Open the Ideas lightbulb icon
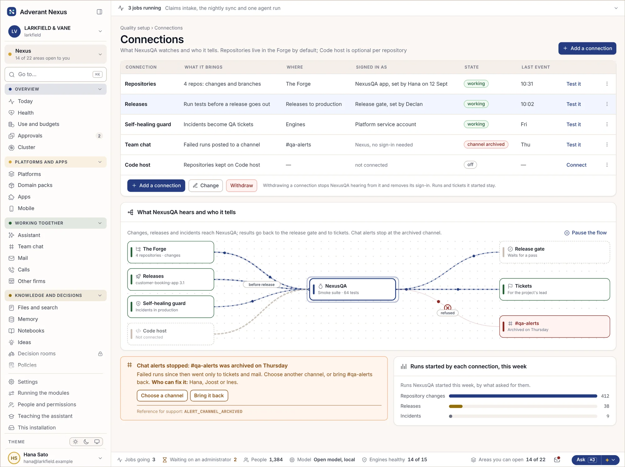Screen dimensions: 625x467 (12, 342)
